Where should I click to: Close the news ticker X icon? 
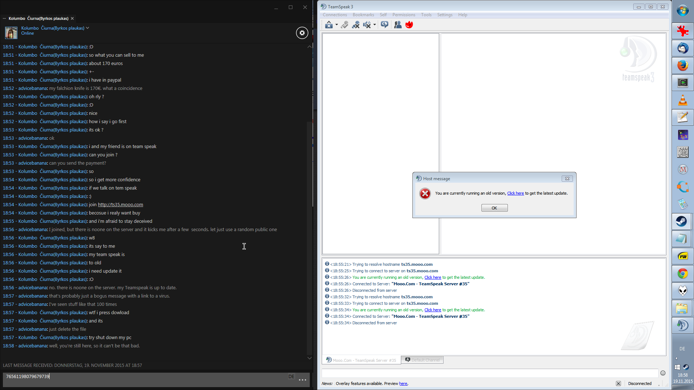[x=618, y=383]
